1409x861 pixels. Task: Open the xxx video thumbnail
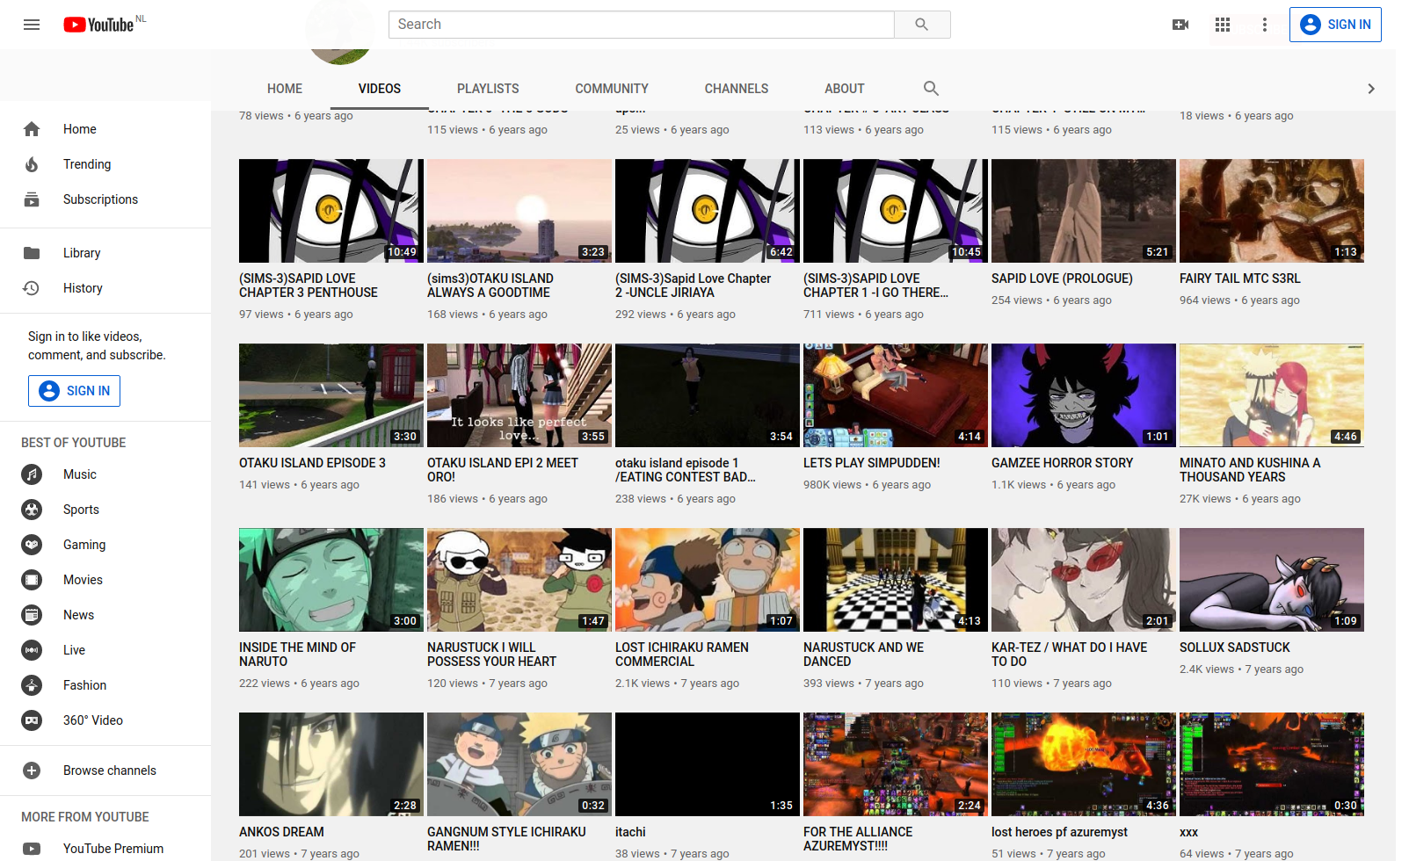(x=1272, y=764)
